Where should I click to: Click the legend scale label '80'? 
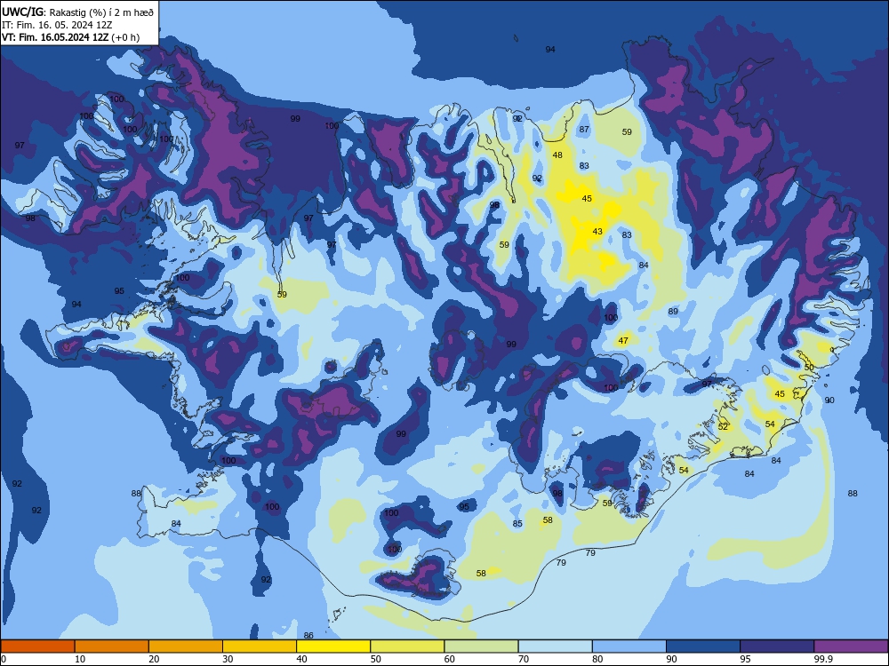pos(597,659)
